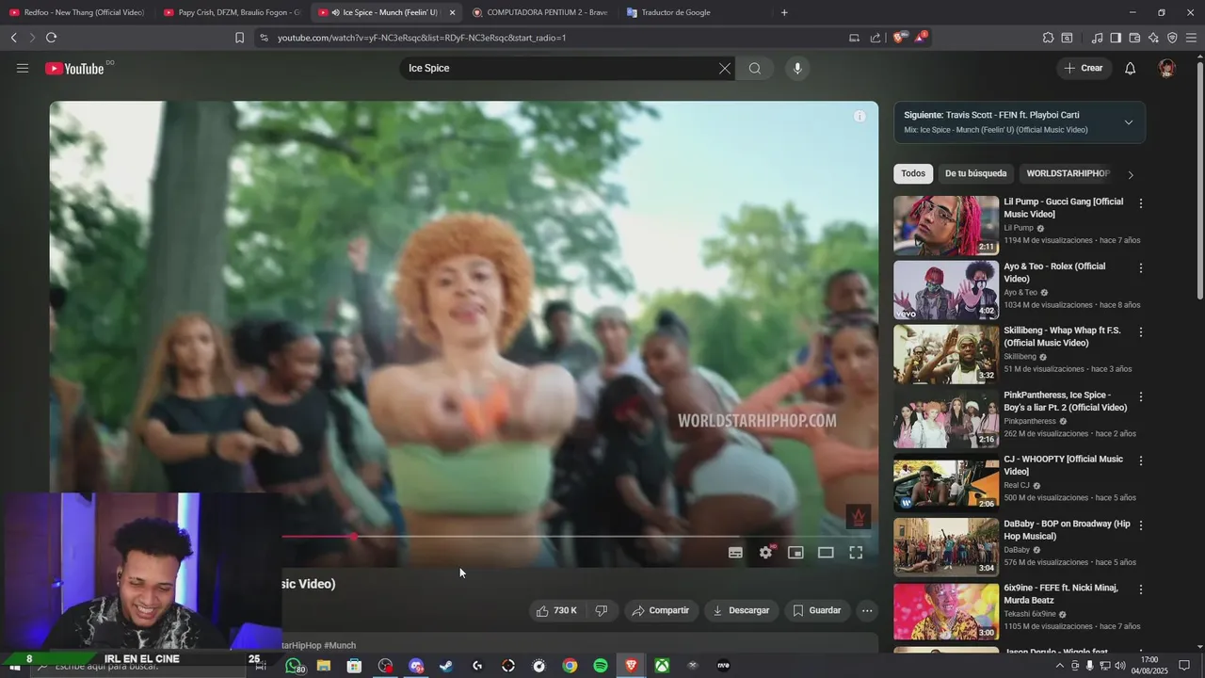The height and width of the screenshot is (678, 1205).
Task: Open options menu for 6ix9ine FEFE
Action: tap(1141, 589)
